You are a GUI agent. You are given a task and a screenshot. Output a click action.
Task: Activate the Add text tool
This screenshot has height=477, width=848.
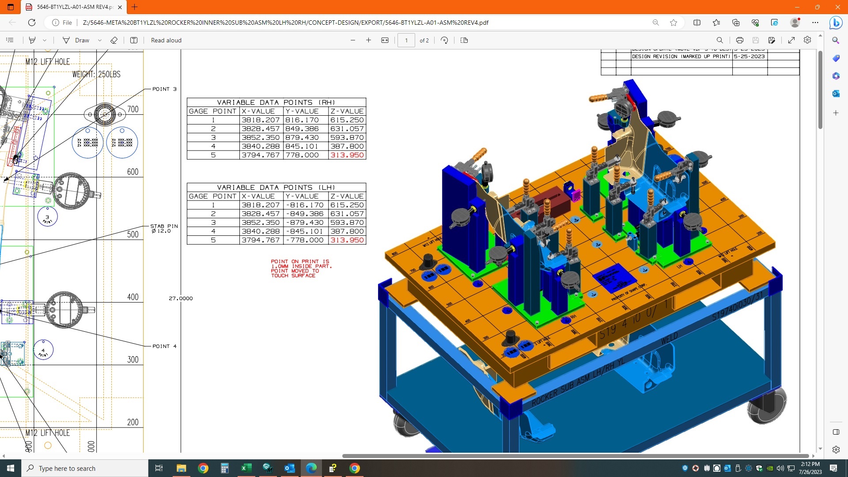[x=134, y=40]
